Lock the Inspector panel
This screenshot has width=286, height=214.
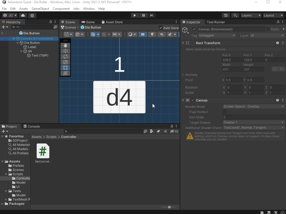tap(278, 22)
